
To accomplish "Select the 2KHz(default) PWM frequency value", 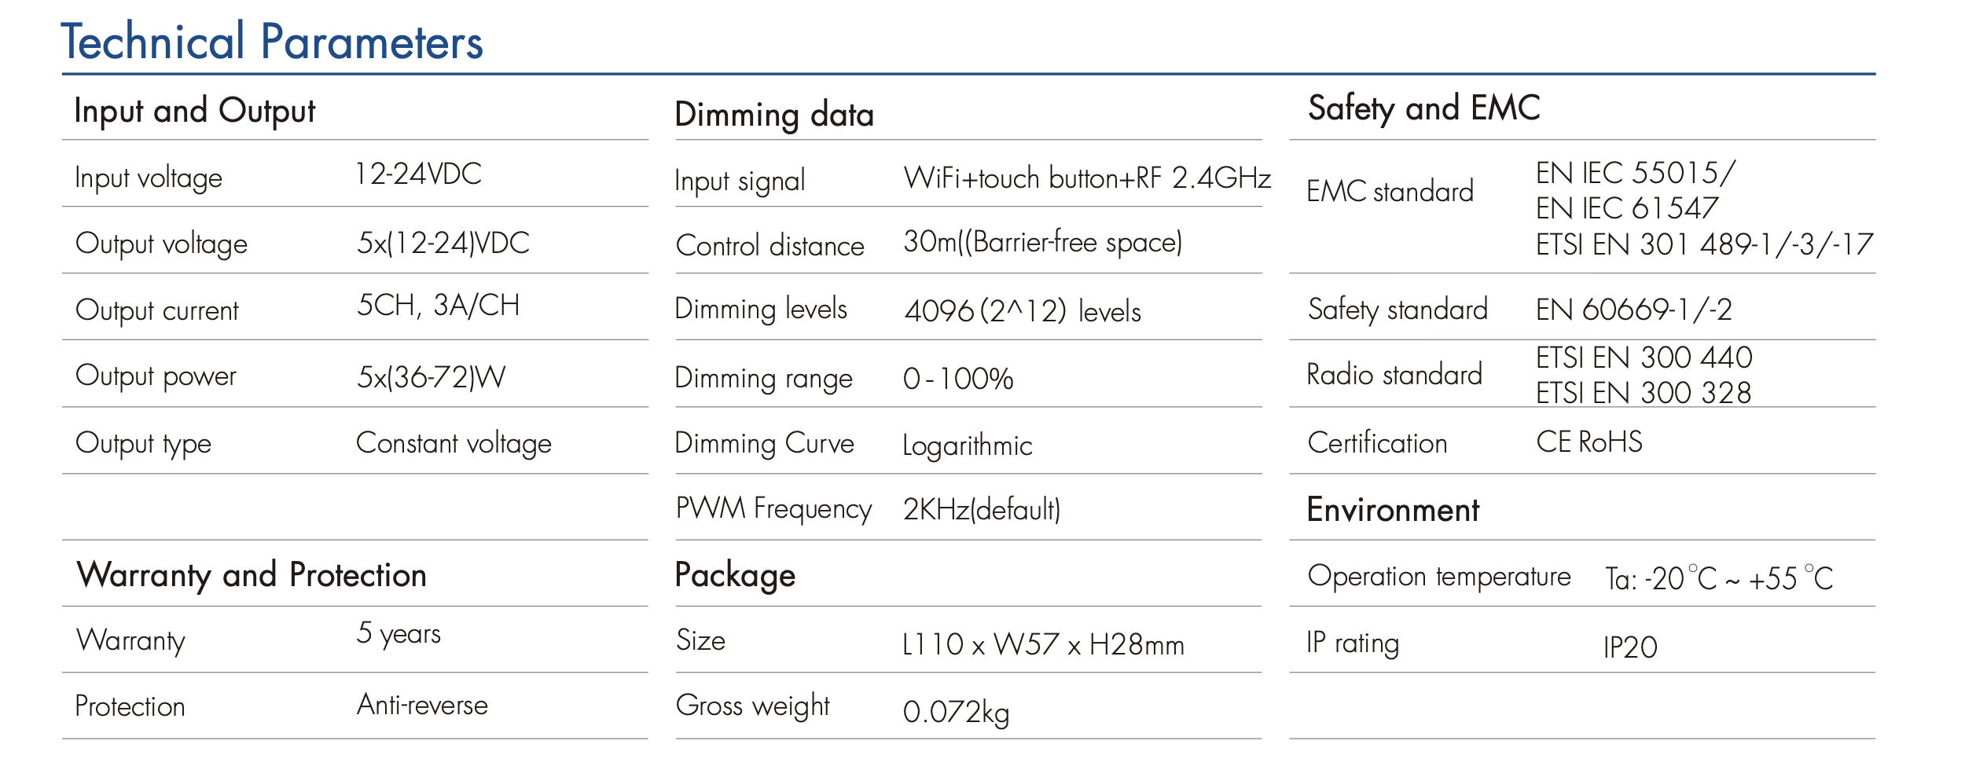I will [982, 510].
